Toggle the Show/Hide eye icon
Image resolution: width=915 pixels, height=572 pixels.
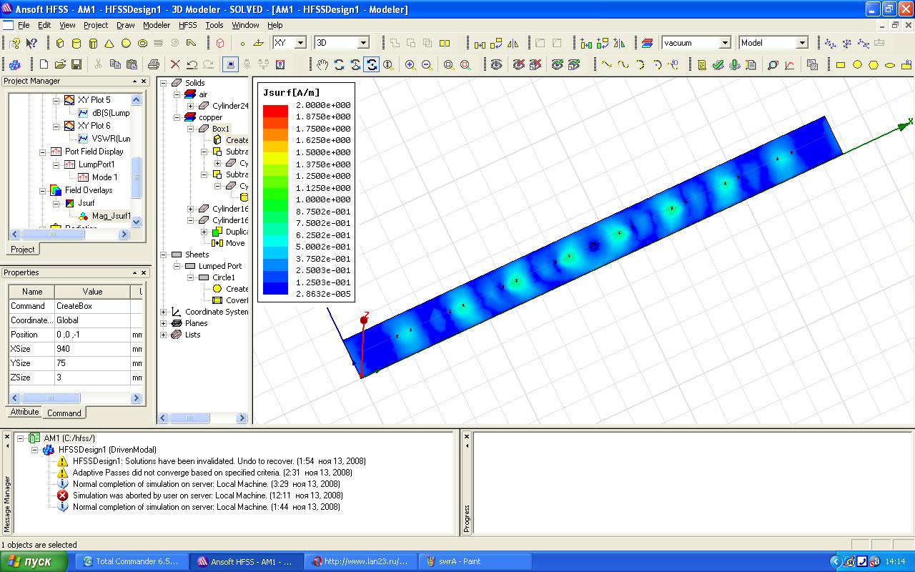(496, 65)
